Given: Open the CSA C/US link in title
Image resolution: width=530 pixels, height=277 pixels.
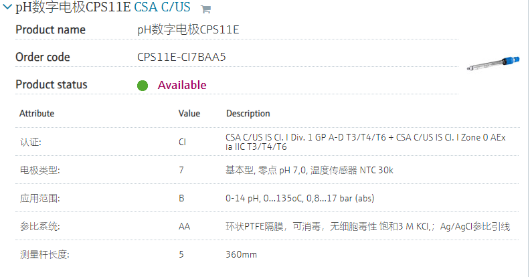Looking at the screenshot, I should pos(162,7).
